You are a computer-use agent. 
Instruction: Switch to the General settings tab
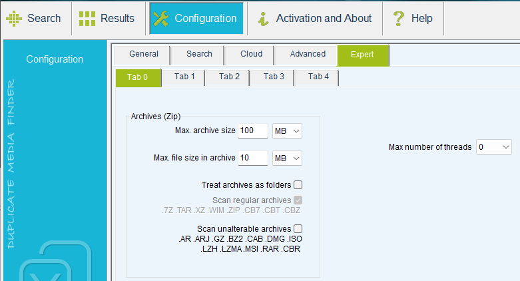click(142, 55)
